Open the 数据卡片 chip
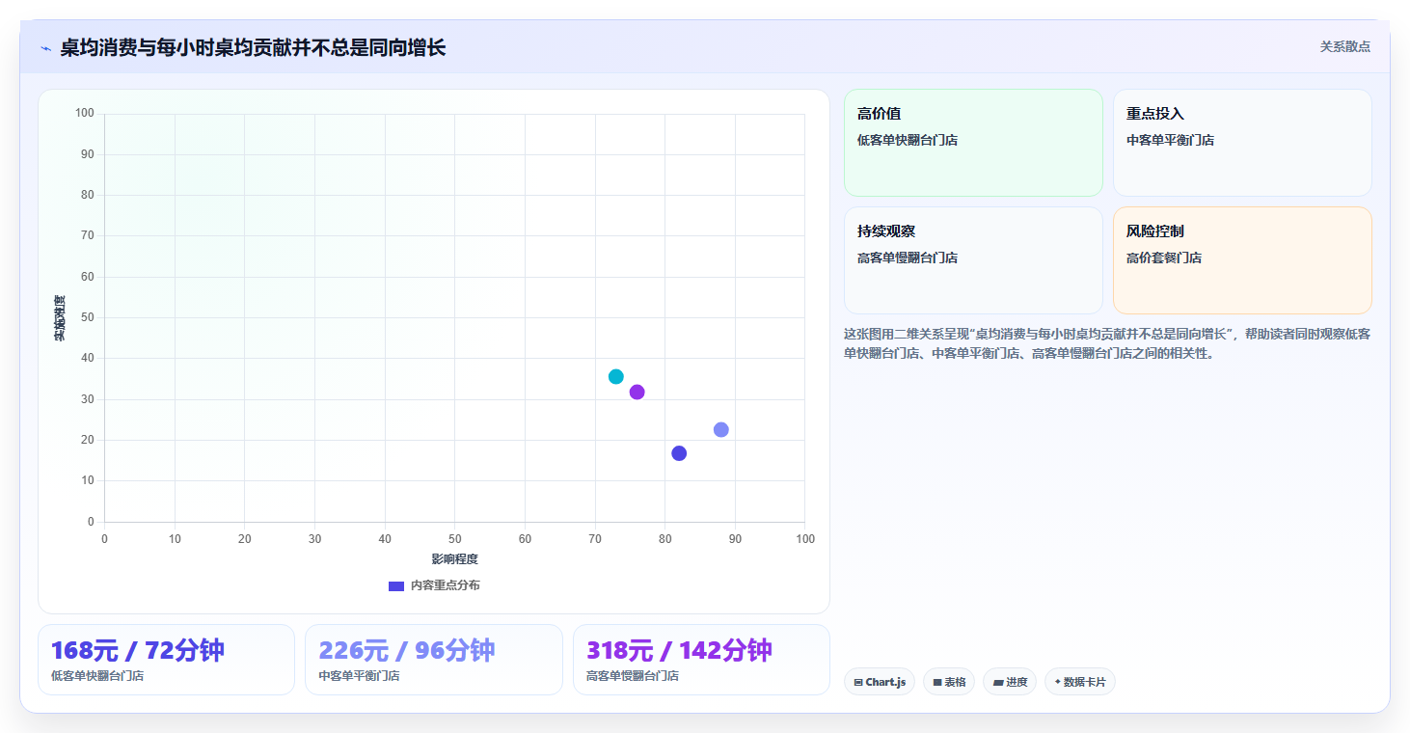 [1080, 682]
